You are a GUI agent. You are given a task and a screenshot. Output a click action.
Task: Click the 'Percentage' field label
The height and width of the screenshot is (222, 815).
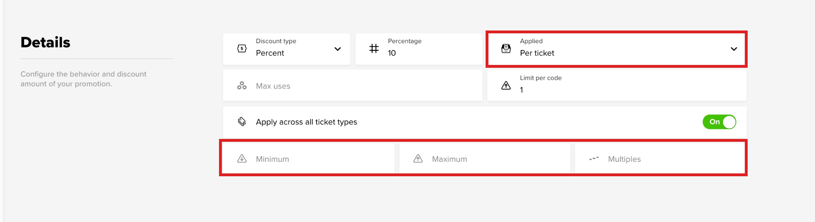(x=405, y=41)
